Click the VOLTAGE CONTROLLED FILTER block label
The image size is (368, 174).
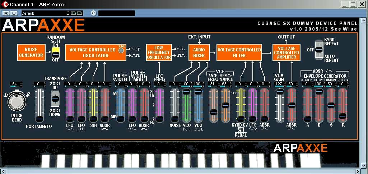[239, 52]
